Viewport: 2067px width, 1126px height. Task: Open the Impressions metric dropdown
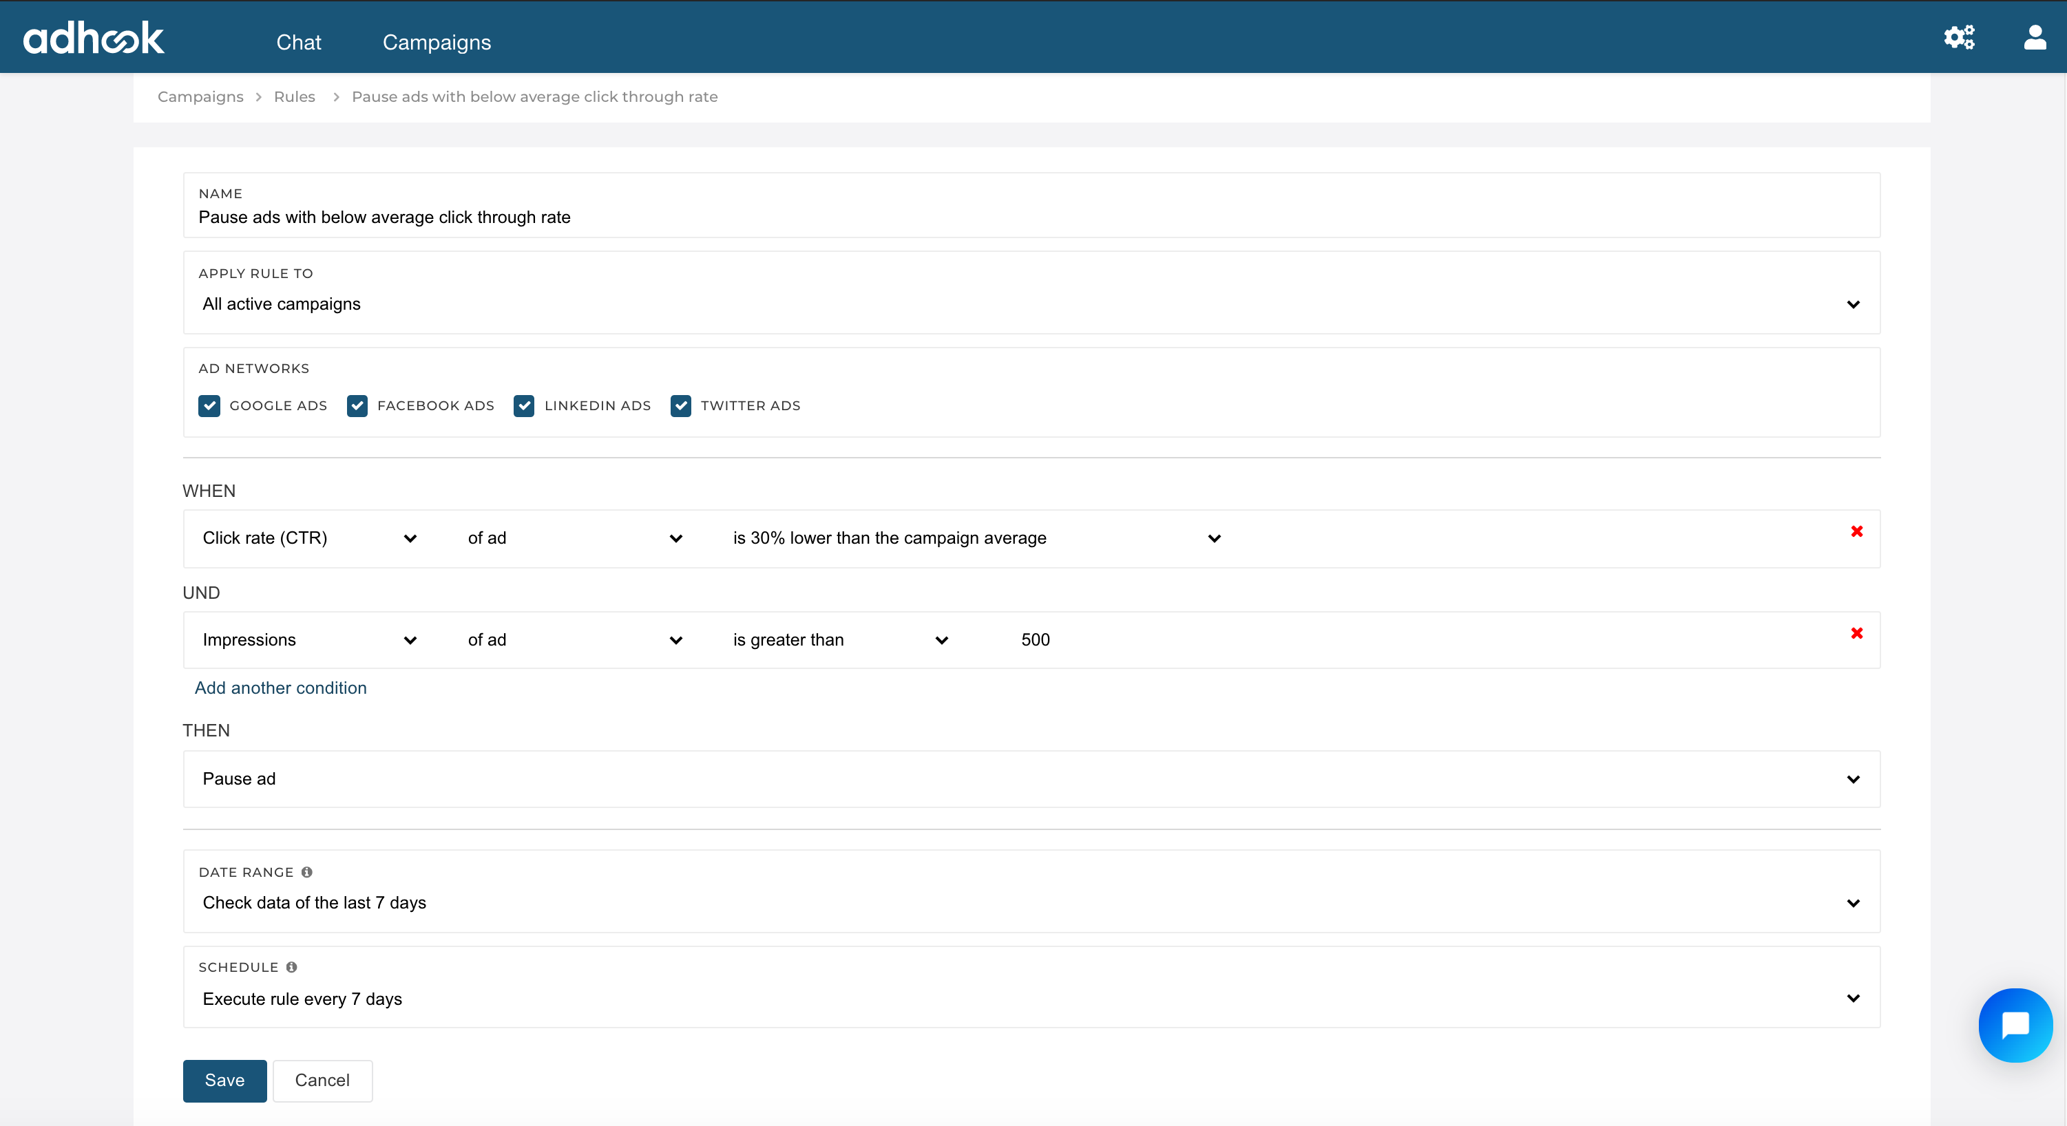point(310,640)
